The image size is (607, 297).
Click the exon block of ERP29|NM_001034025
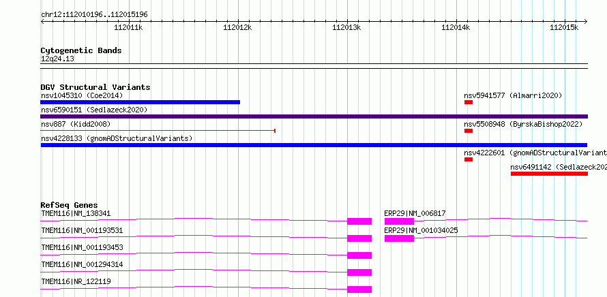coord(399,238)
